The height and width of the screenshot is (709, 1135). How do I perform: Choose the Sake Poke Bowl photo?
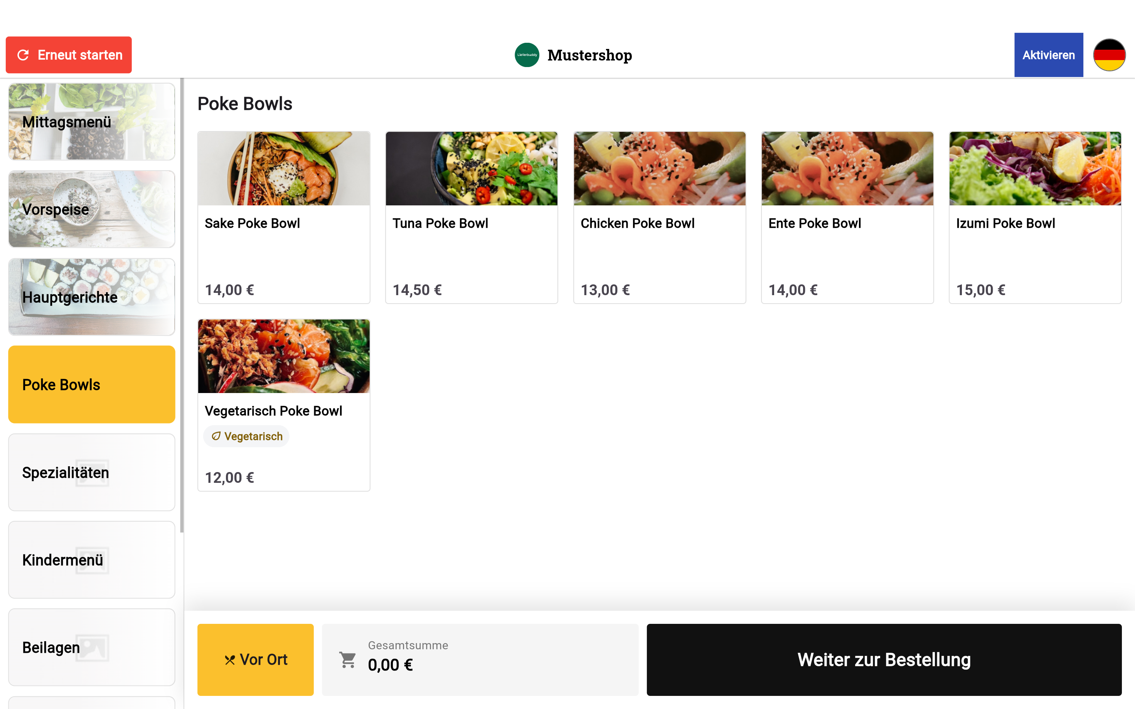284,168
